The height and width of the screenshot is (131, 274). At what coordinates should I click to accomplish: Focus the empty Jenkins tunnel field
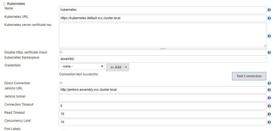point(163,98)
